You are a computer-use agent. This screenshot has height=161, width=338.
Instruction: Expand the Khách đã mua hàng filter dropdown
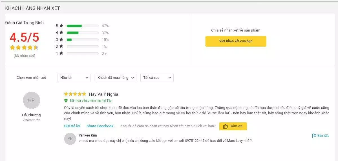pyautogui.click(x=115, y=78)
